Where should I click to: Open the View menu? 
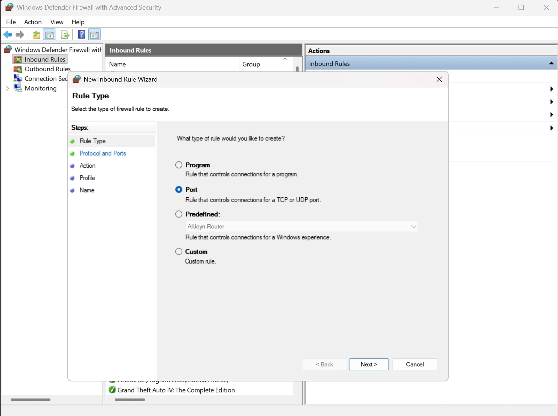tap(57, 22)
